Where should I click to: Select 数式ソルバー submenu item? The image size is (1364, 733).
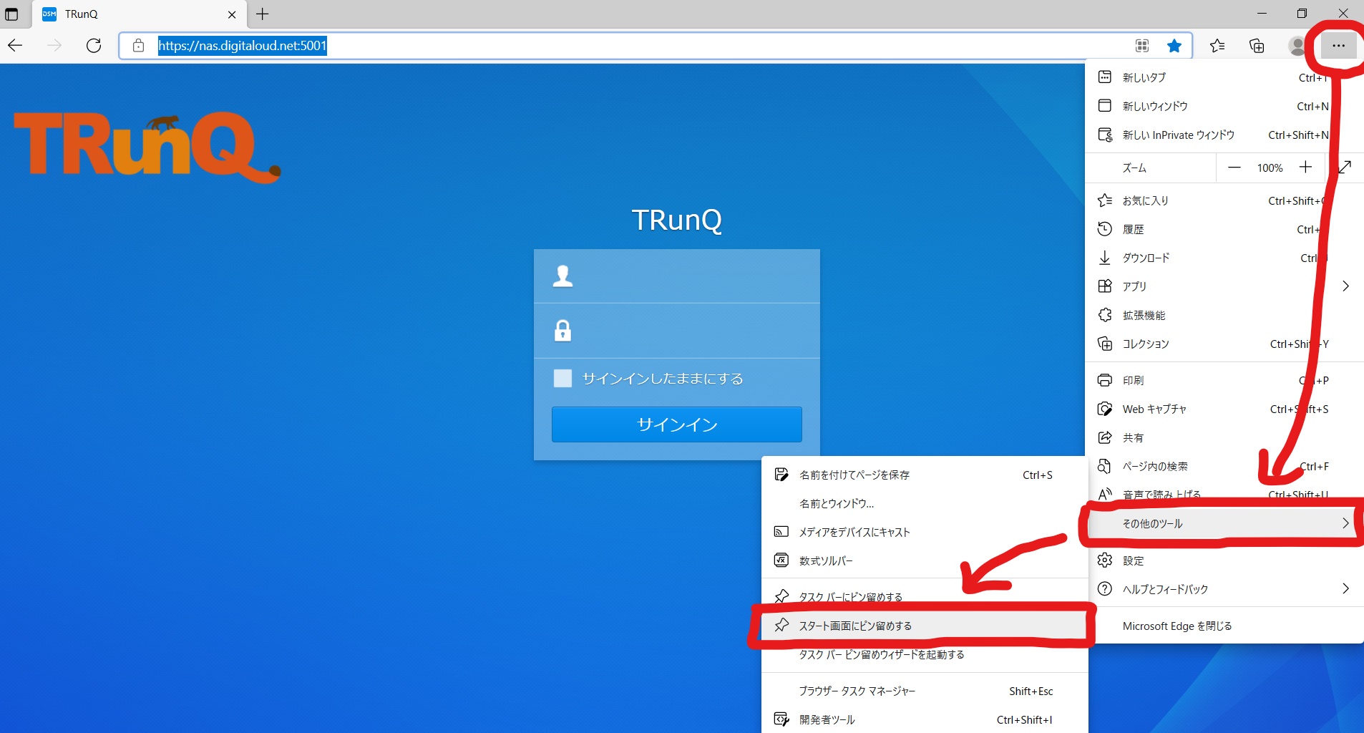[x=925, y=560]
